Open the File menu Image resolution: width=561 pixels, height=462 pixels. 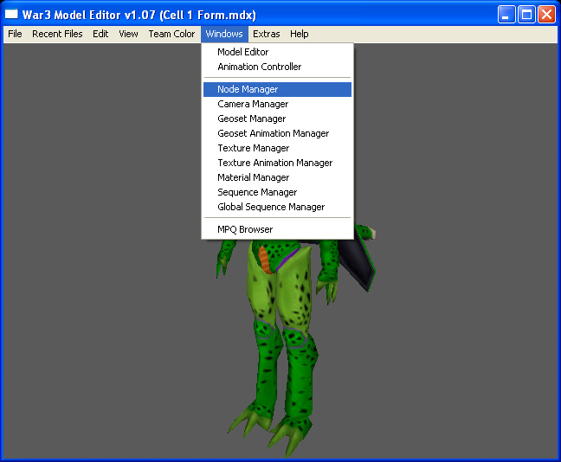[15, 34]
